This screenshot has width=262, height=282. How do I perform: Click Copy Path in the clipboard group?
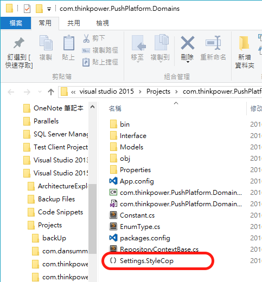click(100, 50)
